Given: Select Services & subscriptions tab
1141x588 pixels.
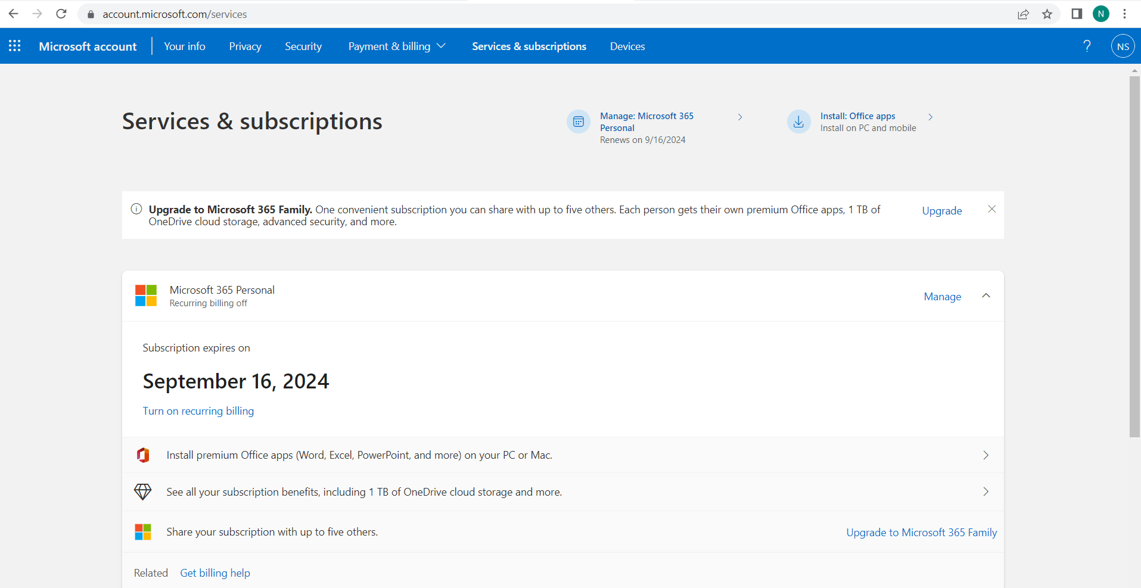Looking at the screenshot, I should click(529, 46).
